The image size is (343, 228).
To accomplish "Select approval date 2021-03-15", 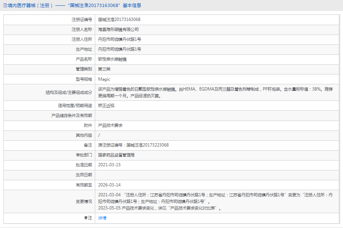I will (x=109, y=165).
